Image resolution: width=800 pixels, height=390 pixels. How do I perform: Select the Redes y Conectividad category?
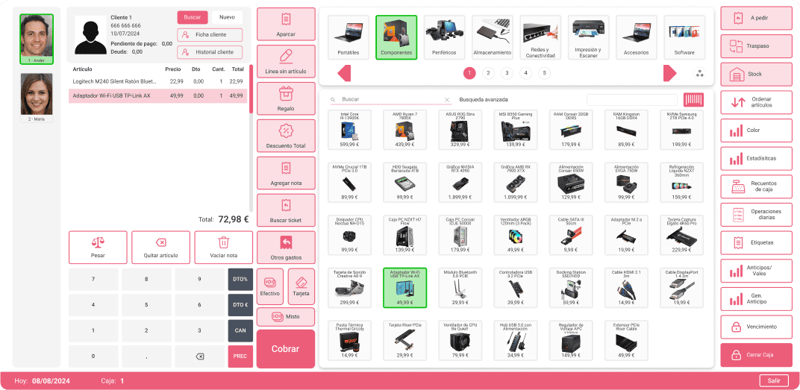[x=540, y=37]
